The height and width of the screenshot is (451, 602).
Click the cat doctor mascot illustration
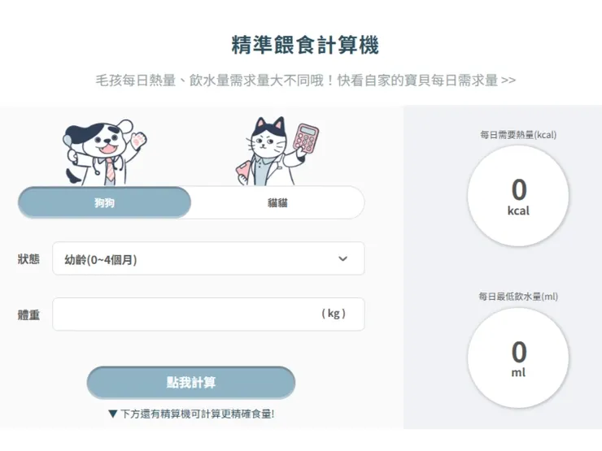(x=277, y=151)
